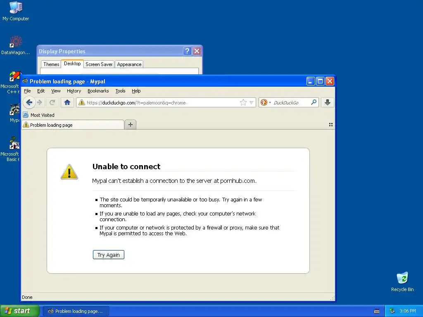Screen dimensions: 423x317
Task: Open the Windows start menu
Action: [19, 311]
